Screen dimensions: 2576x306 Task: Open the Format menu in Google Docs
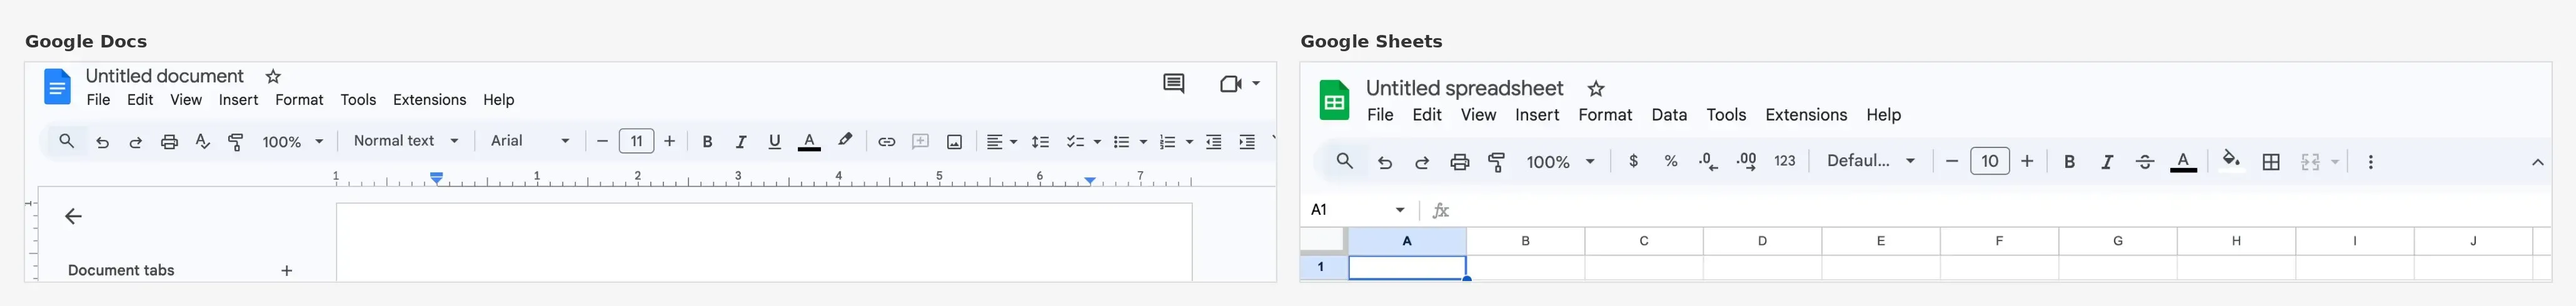click(299, 100)
